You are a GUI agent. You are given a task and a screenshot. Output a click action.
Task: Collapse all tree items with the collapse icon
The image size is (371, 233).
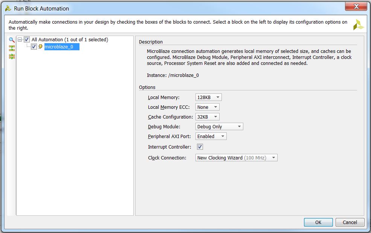[12, 48]
